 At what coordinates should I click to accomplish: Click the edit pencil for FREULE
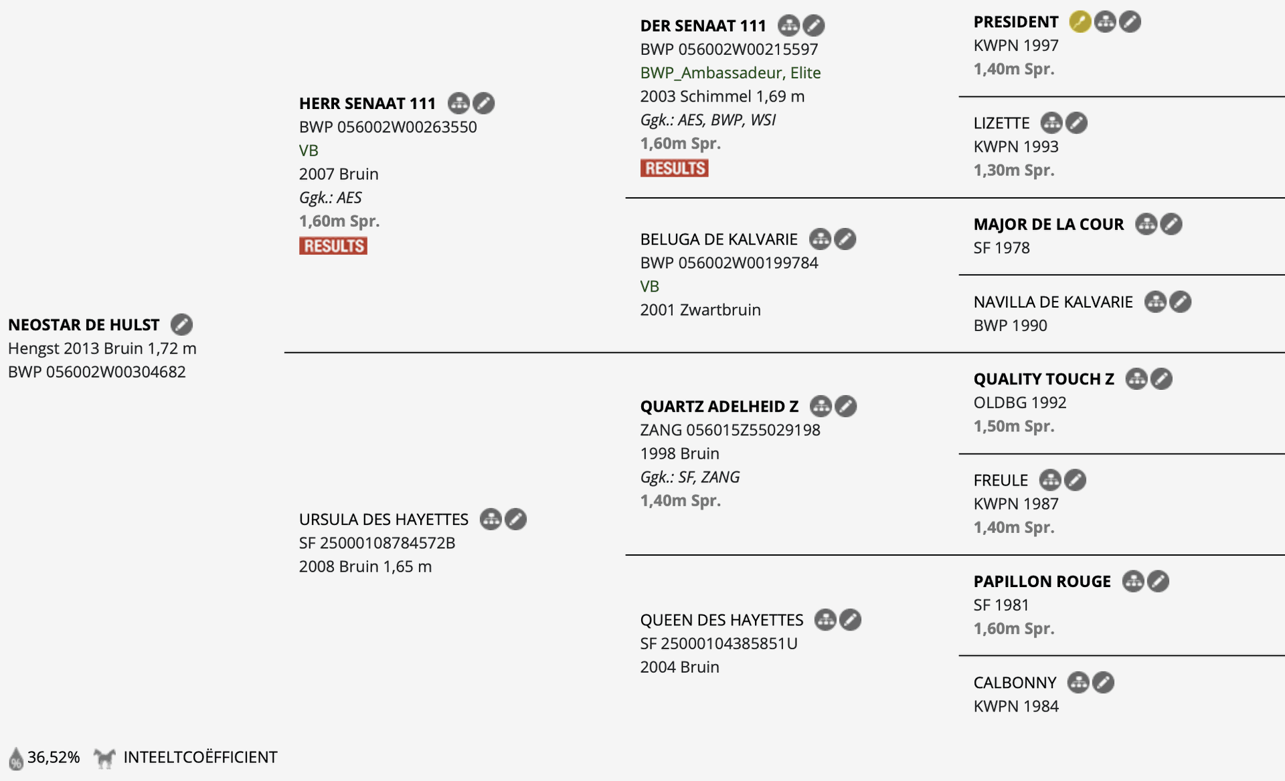(x=1075, y=480)
